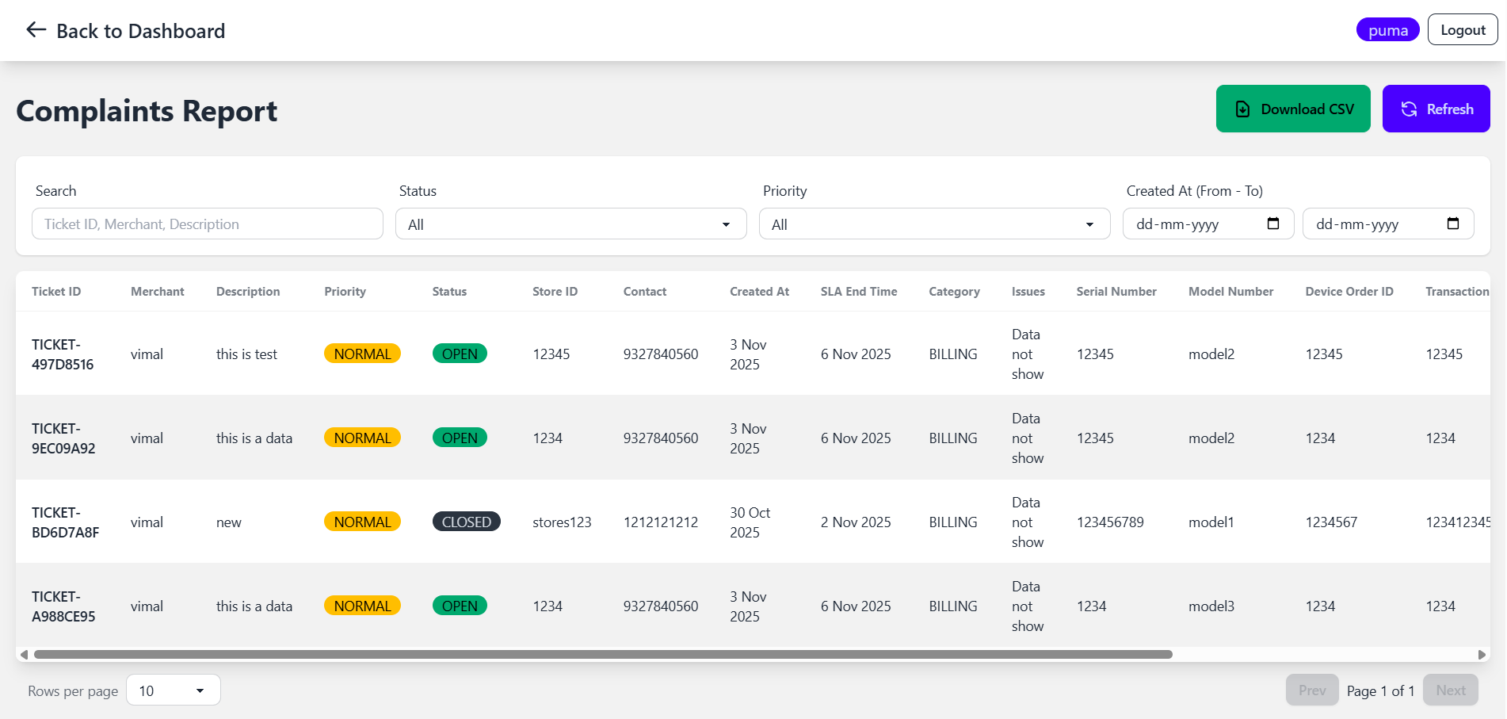Image resolution: width=1507 pixels, height=719 pixels.
Task: Click the Download CSV file icon
Action: (x=1242, y=109)
